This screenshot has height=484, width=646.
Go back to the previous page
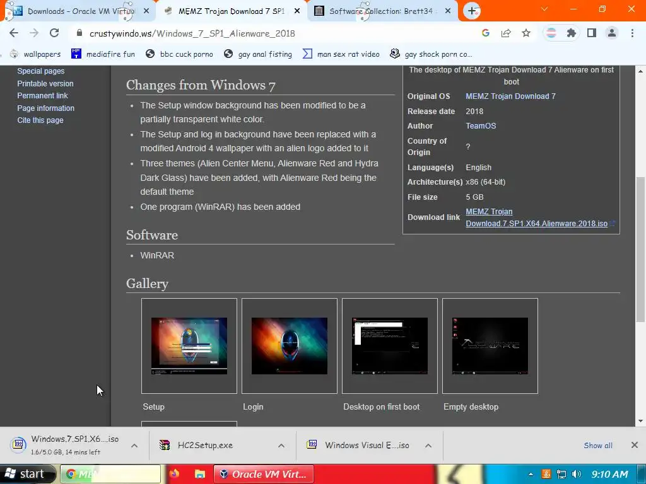point(14,33)
